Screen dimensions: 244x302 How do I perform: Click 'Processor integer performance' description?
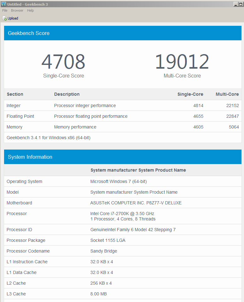(85, 105)
